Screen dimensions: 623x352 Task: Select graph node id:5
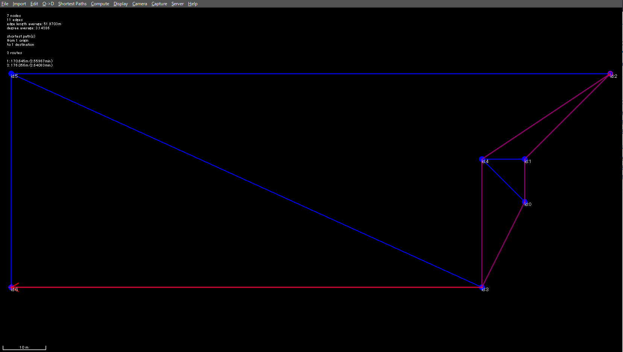click(x=11, y=74)
